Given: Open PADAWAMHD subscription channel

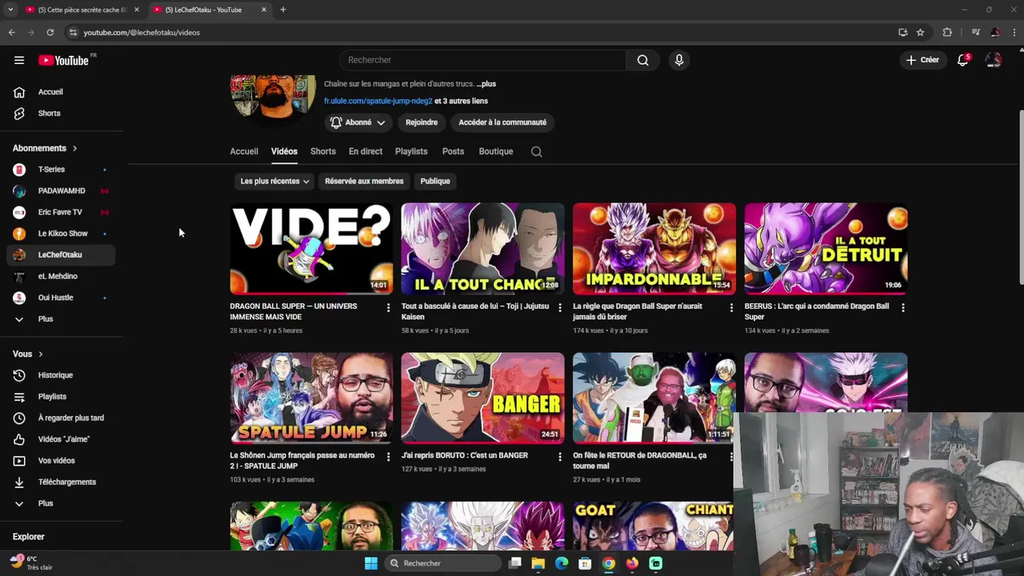Looking at the screenshot, I should (60, 191).
